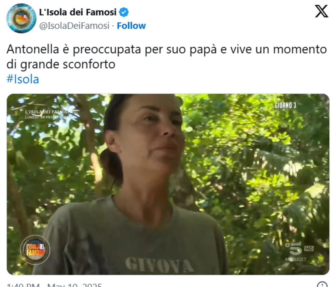Open the tweet timestamp at the bottom

[54, 285]
